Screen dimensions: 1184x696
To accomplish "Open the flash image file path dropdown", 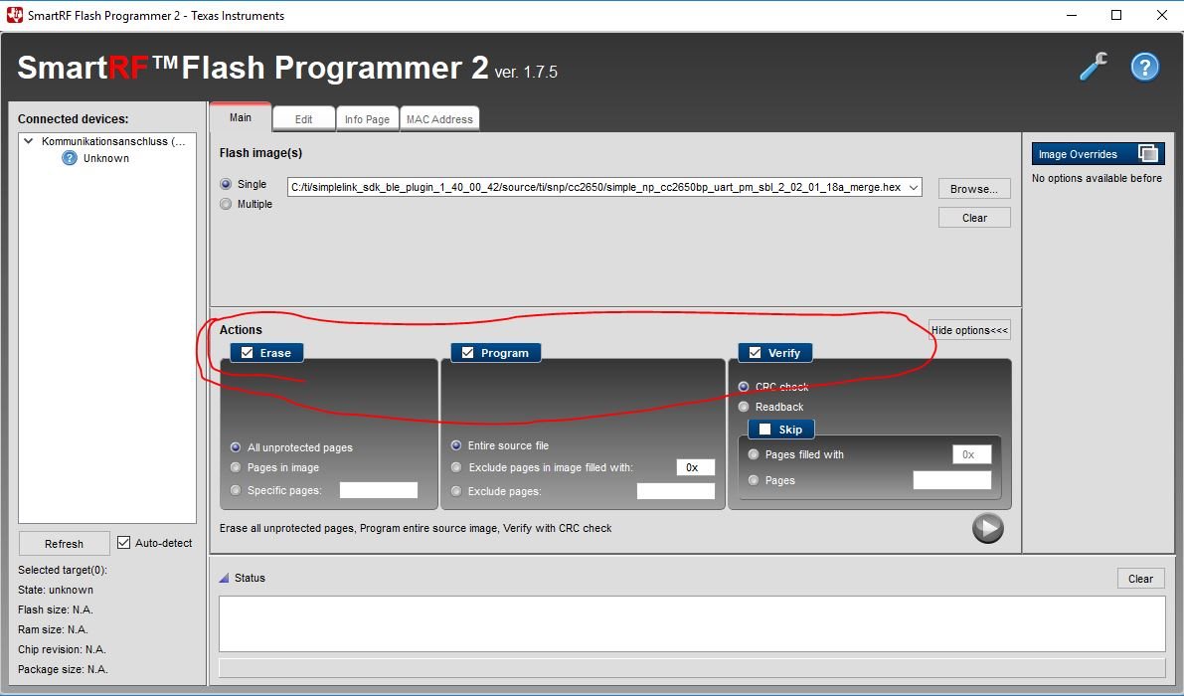I will pyautogui.click(x=914, y=187).
